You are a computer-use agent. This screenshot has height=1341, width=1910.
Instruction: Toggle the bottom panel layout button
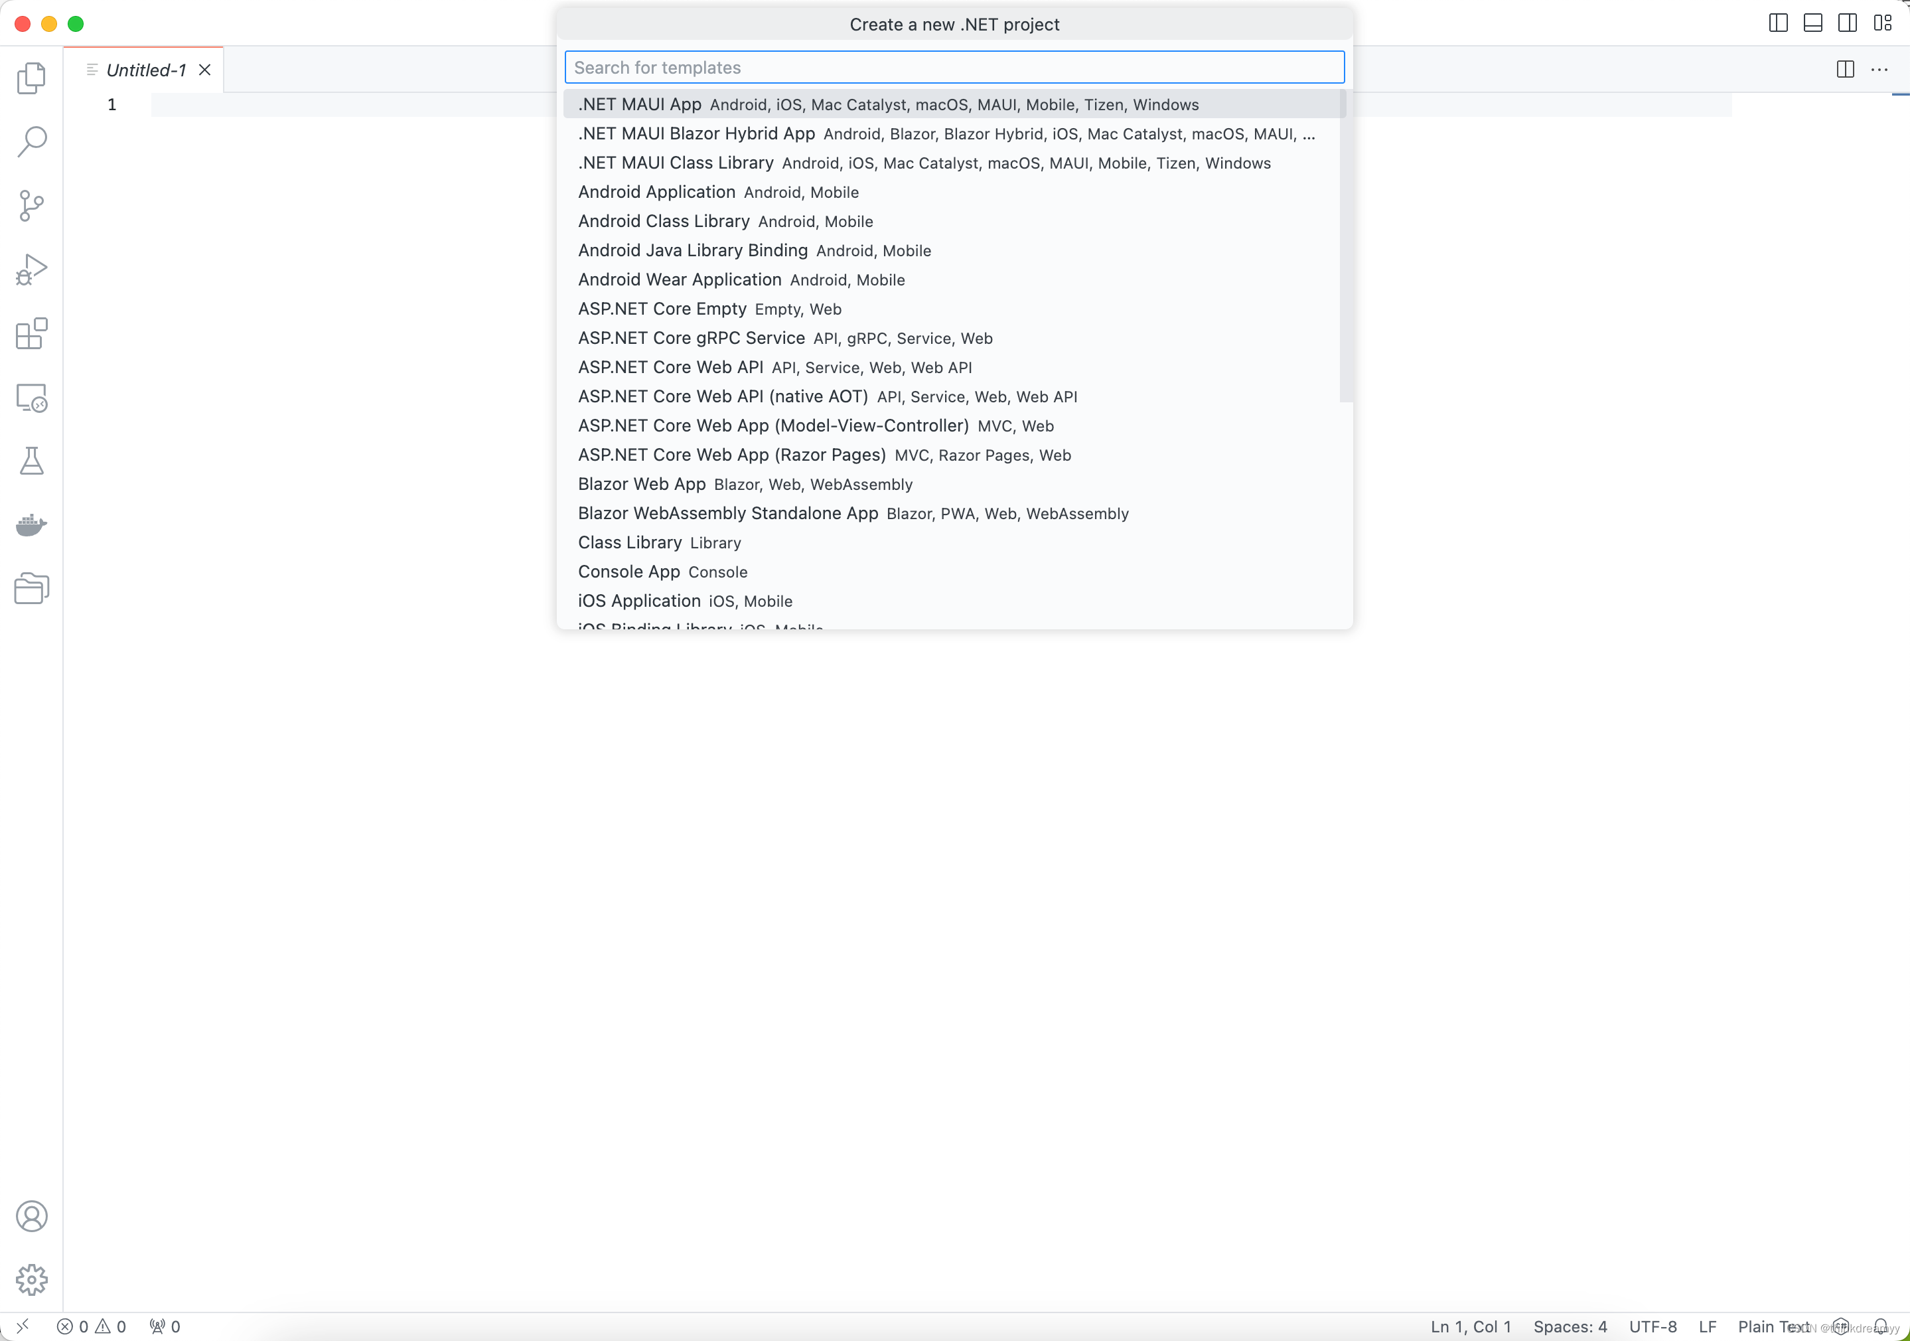[x=1812, y=23]
